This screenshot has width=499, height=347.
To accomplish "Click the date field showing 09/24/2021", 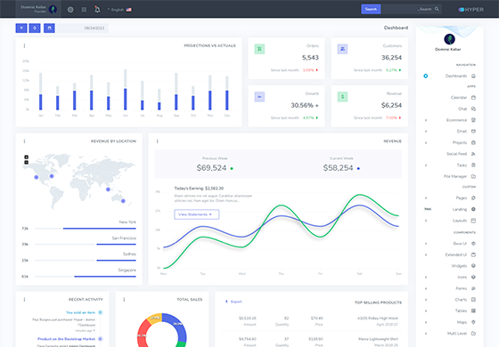I will 82,28.
